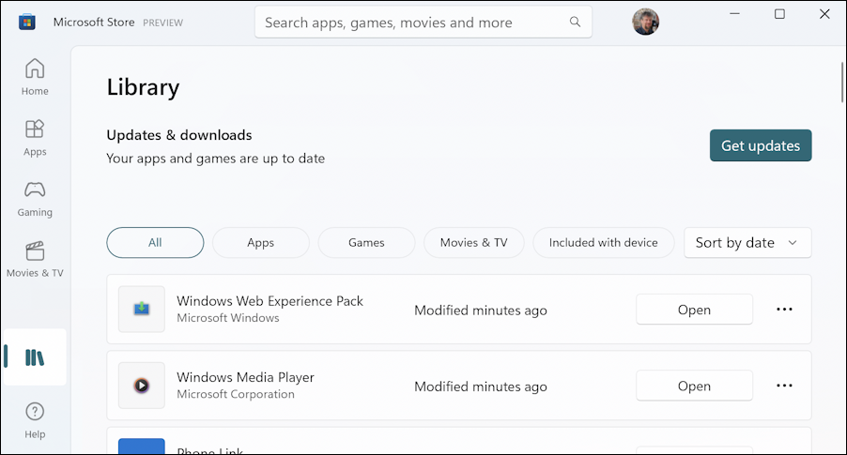Click the search apps input field
Screen dimensions: 847x455
point(423,23)
